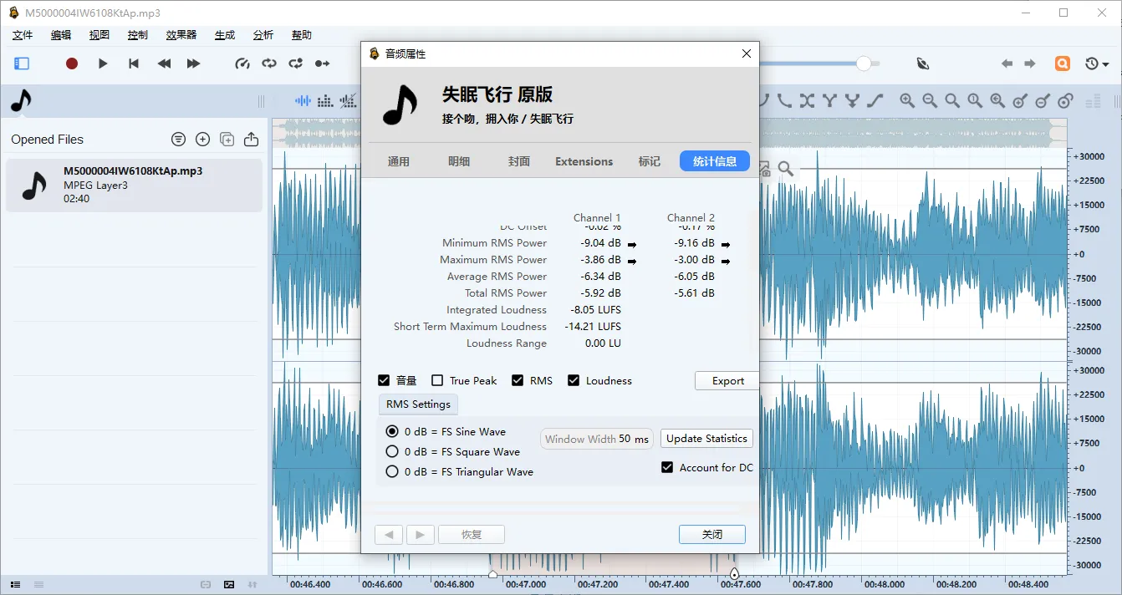This screenshot has height=595, width=1122.
Task: Open the 效果器 menu
Action: [181, 35]
